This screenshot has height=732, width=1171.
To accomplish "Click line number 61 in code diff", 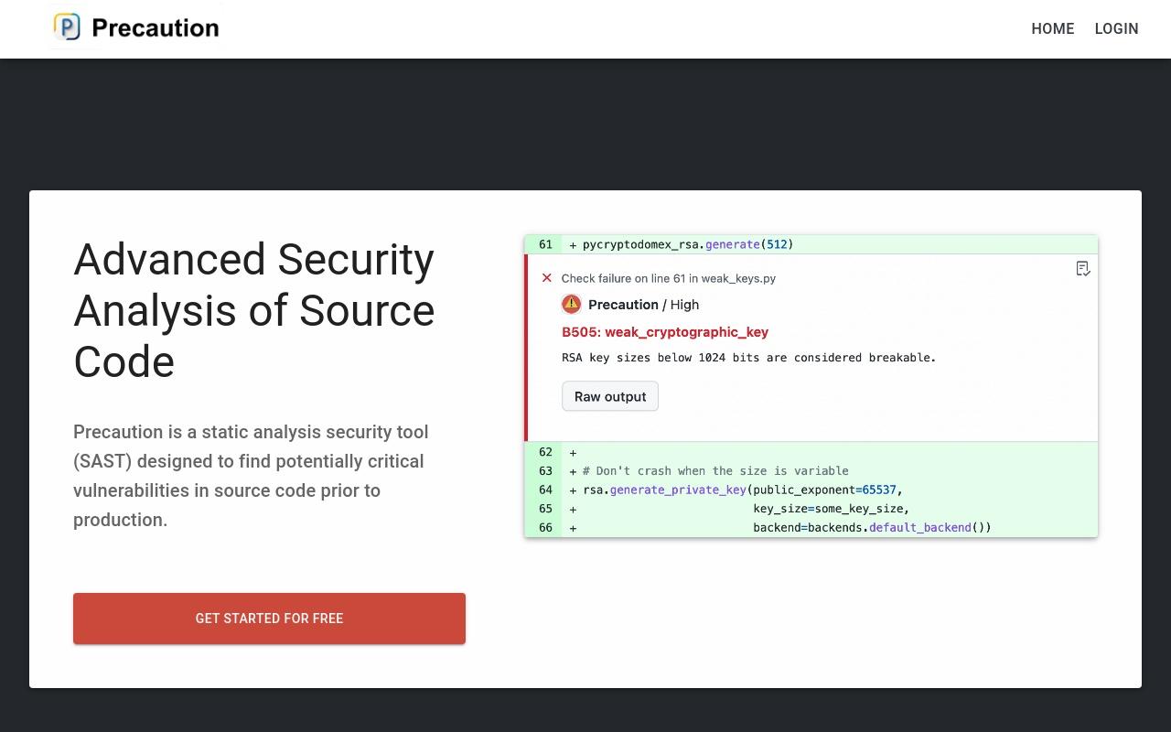I will click(545, 244).
